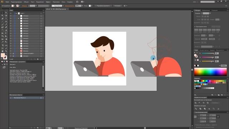229x129 pixels.
Task: Click the Обводка link in control bar
Action: pos(24,6)
